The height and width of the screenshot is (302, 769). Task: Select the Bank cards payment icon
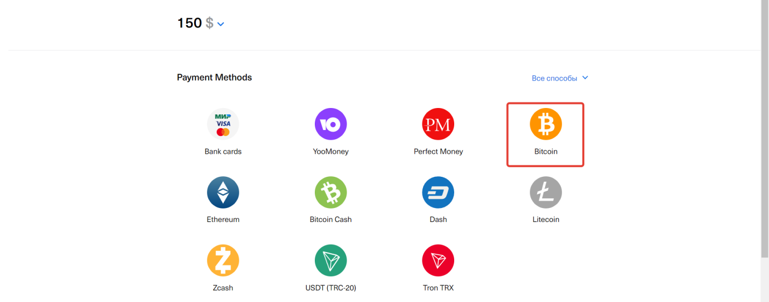[x=223, y=124]
